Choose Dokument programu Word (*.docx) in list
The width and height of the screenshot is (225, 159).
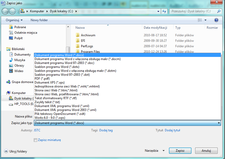coord(127,55)
